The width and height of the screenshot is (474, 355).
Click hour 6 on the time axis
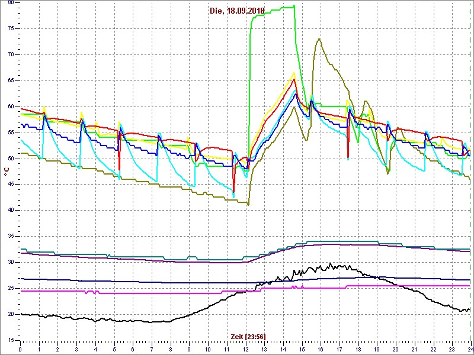133,350
